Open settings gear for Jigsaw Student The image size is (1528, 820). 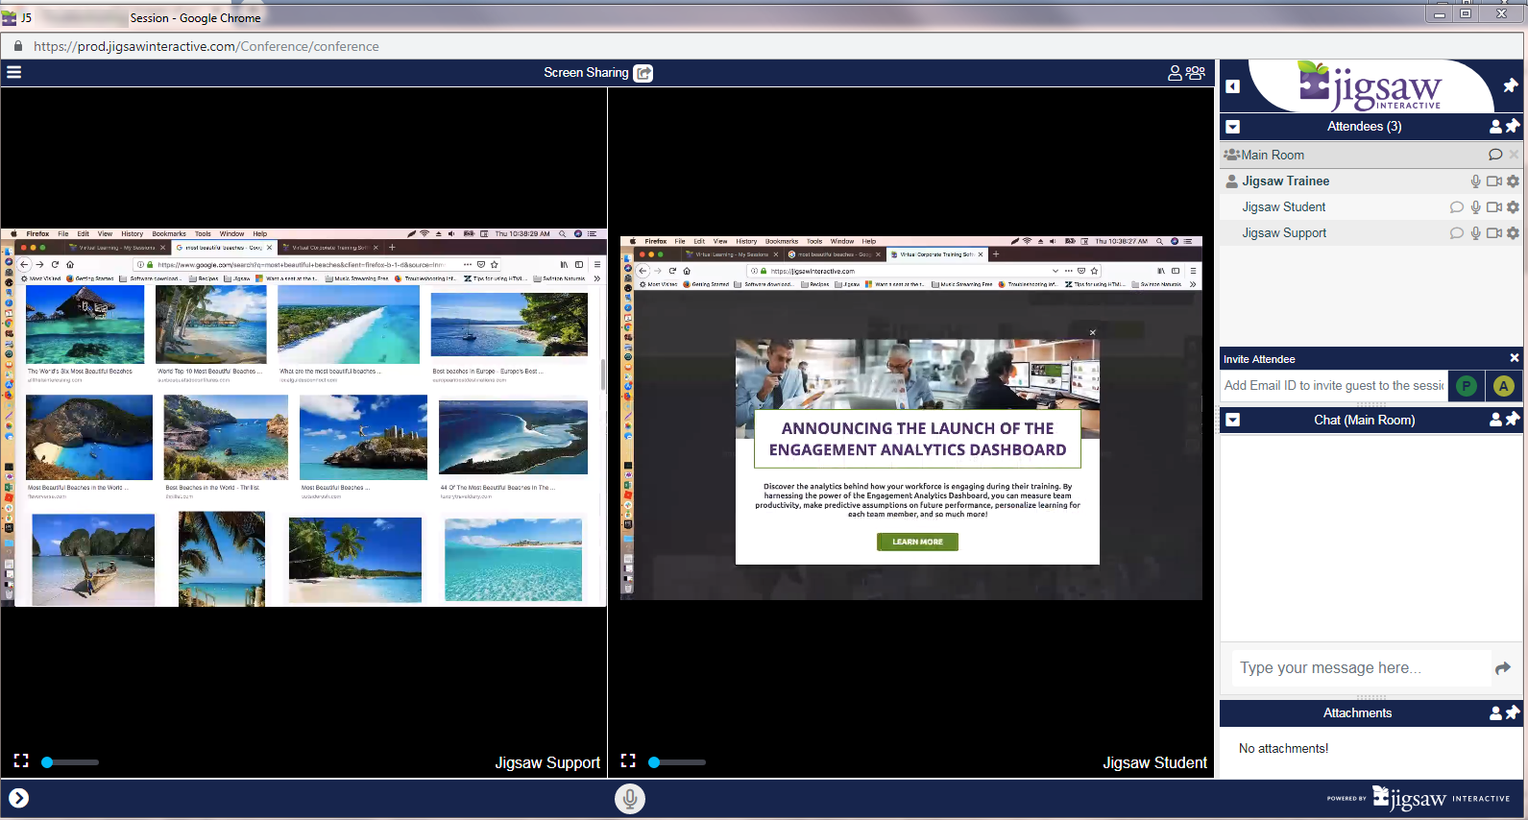pyautogui.click(x=1513, y=207)
